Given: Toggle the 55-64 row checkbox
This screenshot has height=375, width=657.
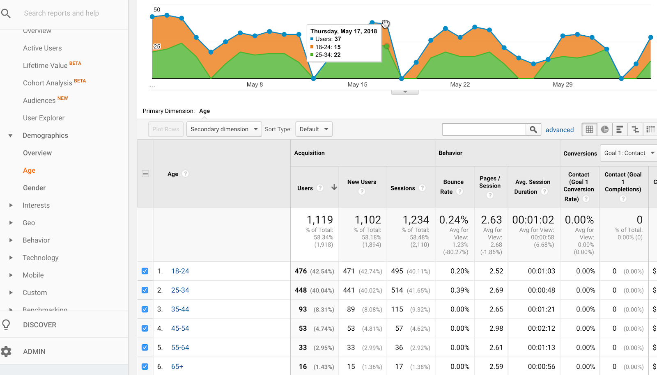Looking at the screenshot, I should tap(145, 348).
